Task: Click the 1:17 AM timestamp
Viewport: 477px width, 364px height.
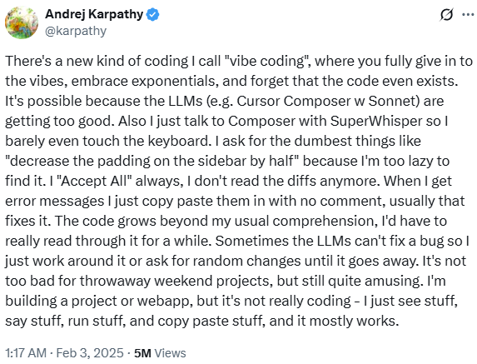Action: tap(26, 353)
